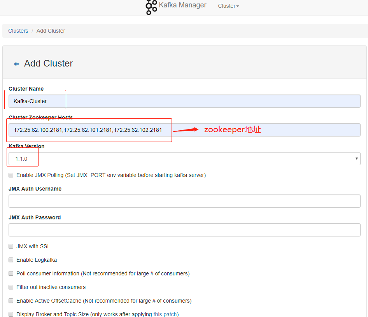Enable Active OffsetCache
Viewport: 368px width, 317px height.
click(x=11, y=301)
